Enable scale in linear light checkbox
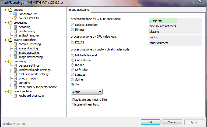 click(x=73, y=104)
